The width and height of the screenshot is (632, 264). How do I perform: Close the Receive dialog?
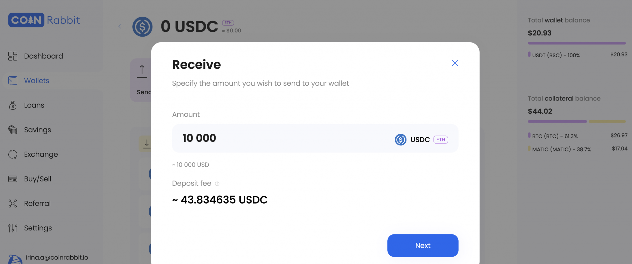[455, 63]
